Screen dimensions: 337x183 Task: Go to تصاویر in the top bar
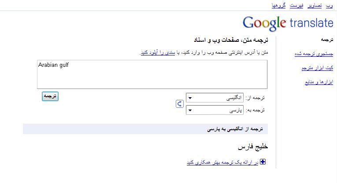tap(315, 5)
